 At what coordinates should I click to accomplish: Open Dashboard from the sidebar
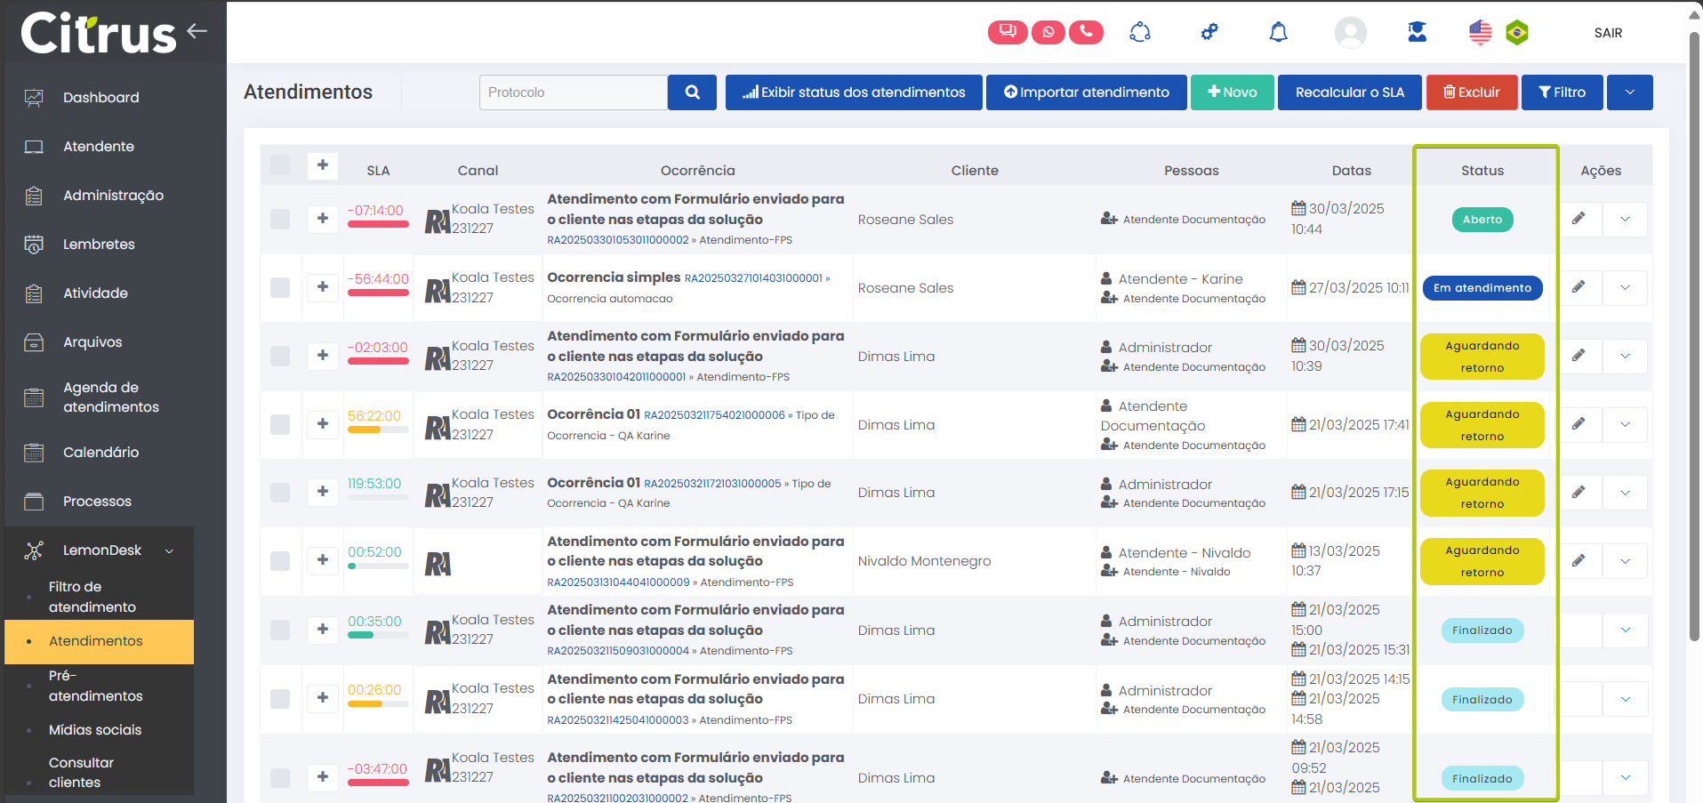coord(100,98)
